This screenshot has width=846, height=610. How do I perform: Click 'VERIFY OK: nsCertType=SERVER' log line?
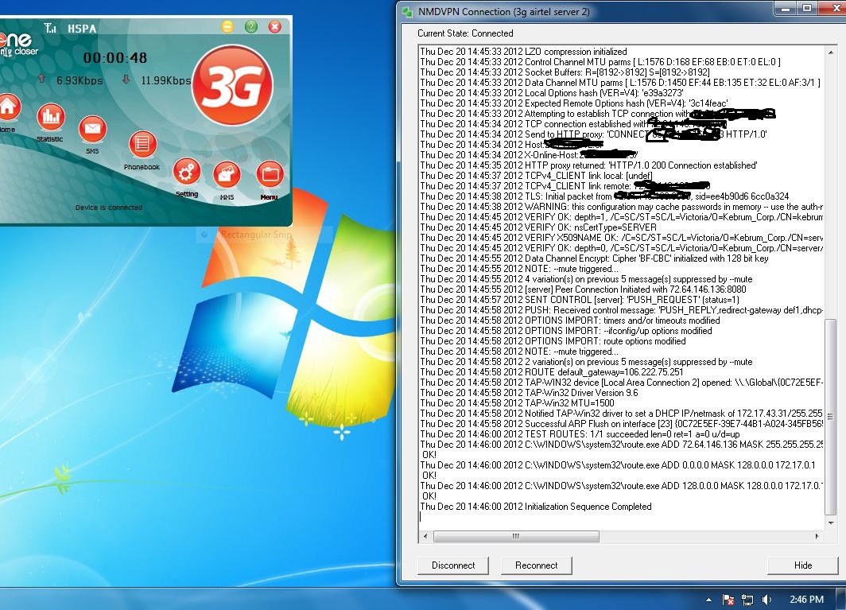point(538,227)
